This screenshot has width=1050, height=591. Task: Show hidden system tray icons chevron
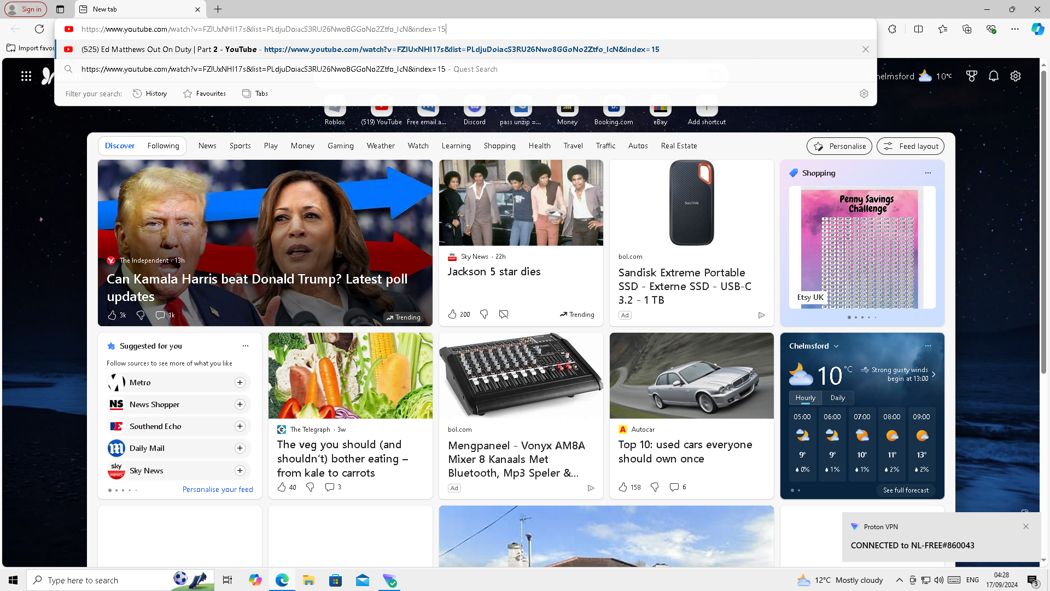pos(899,580)
